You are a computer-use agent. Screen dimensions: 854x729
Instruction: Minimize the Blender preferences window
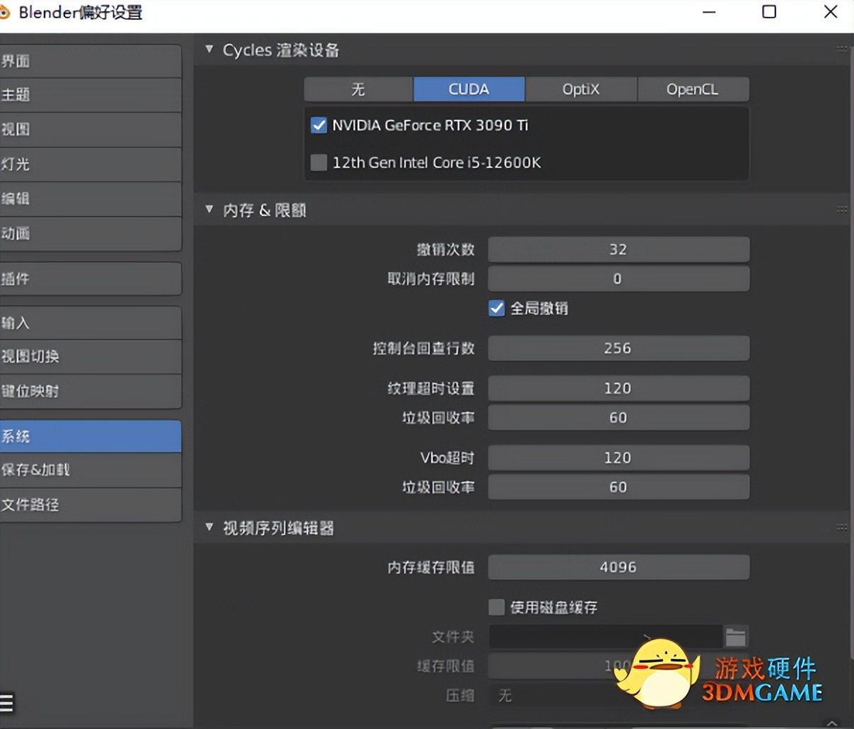[709, 12]
